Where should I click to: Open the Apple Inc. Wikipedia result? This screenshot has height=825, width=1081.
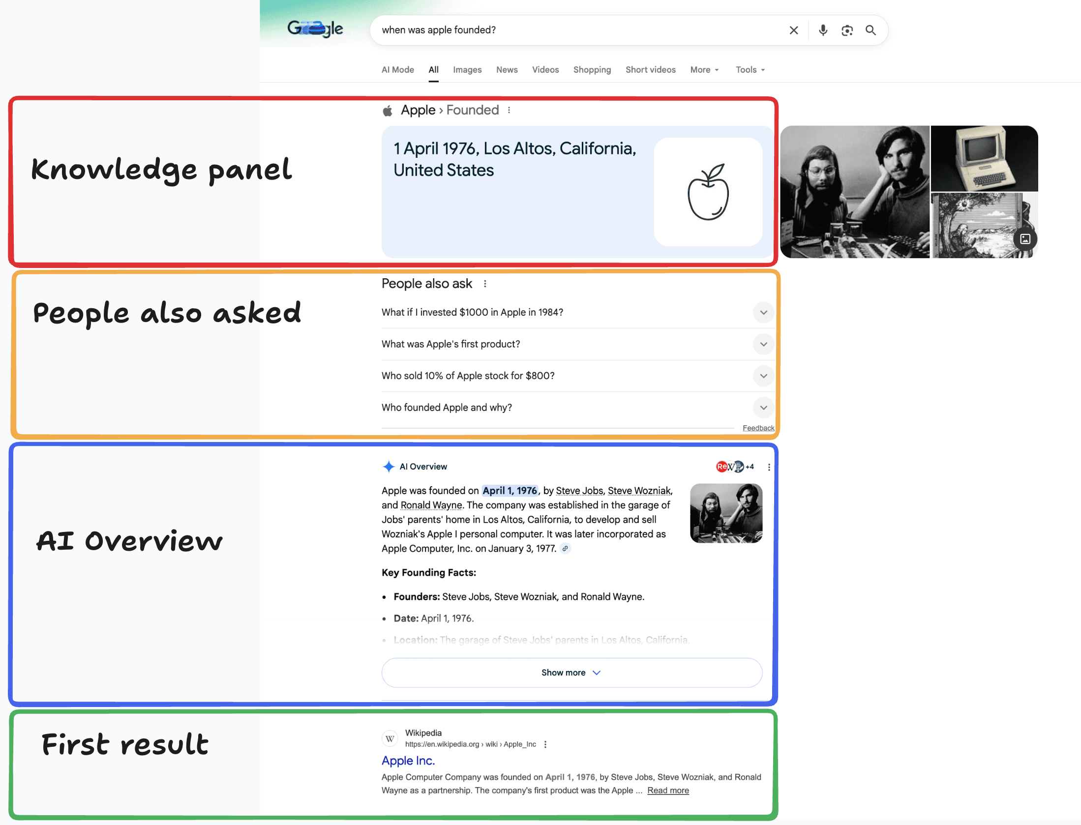coord(408,760)
